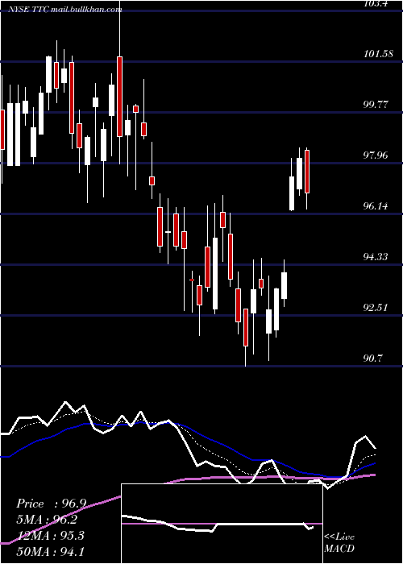The width and height of the screenshot is (403, 564).
Task: Click the NYSE TTC mail.bullkhan.com title text
Action: click(65, 10)
